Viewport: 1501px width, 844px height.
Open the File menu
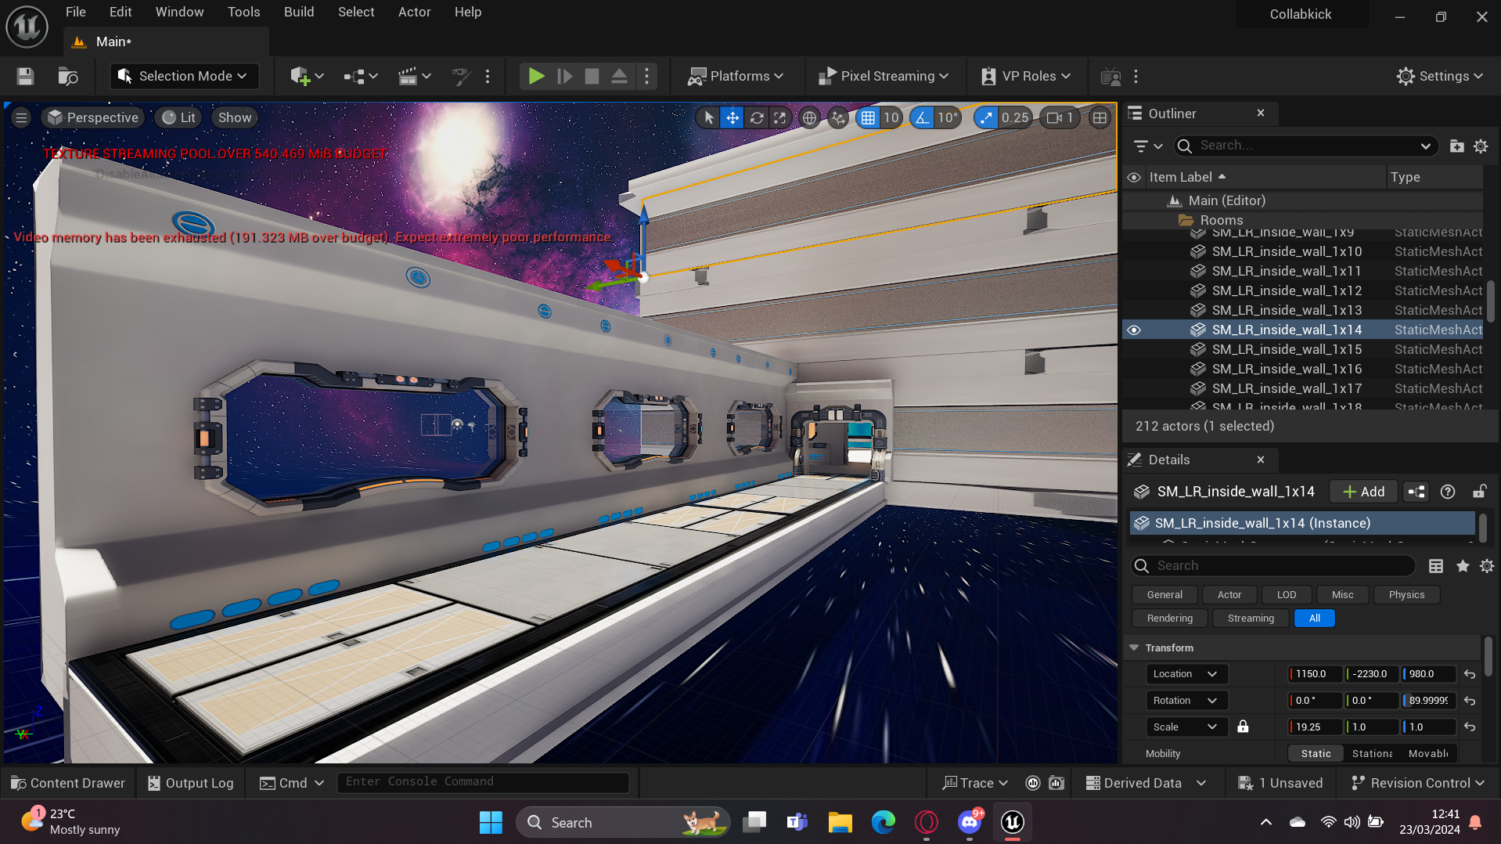click(76, 12)
